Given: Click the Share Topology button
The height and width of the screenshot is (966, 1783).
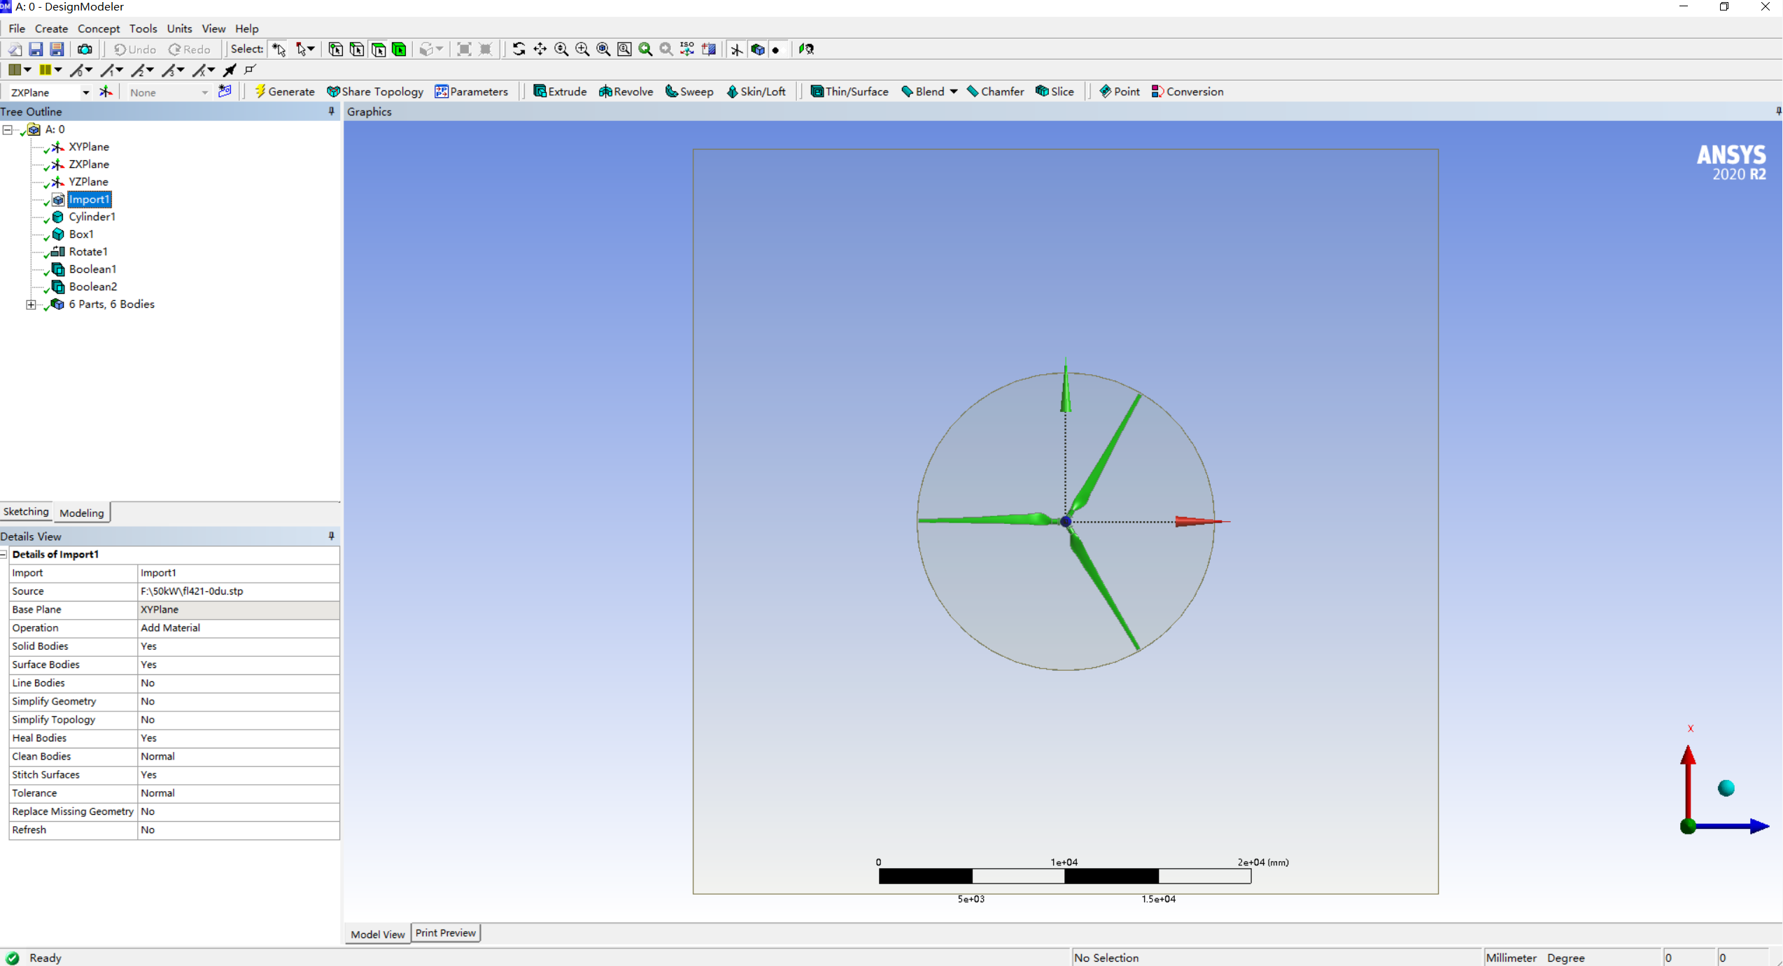Looking at the screenshot, I should tap(375, 92).
